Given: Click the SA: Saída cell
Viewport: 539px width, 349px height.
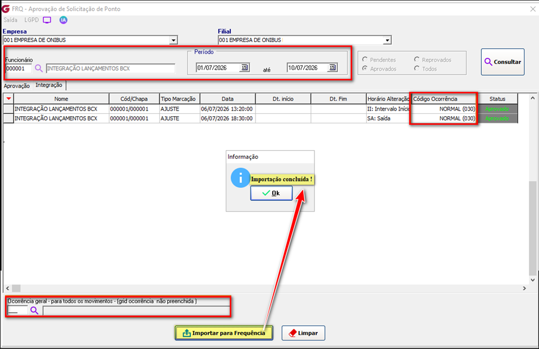Looking at the screenshot, I should (x=389, y=118).
